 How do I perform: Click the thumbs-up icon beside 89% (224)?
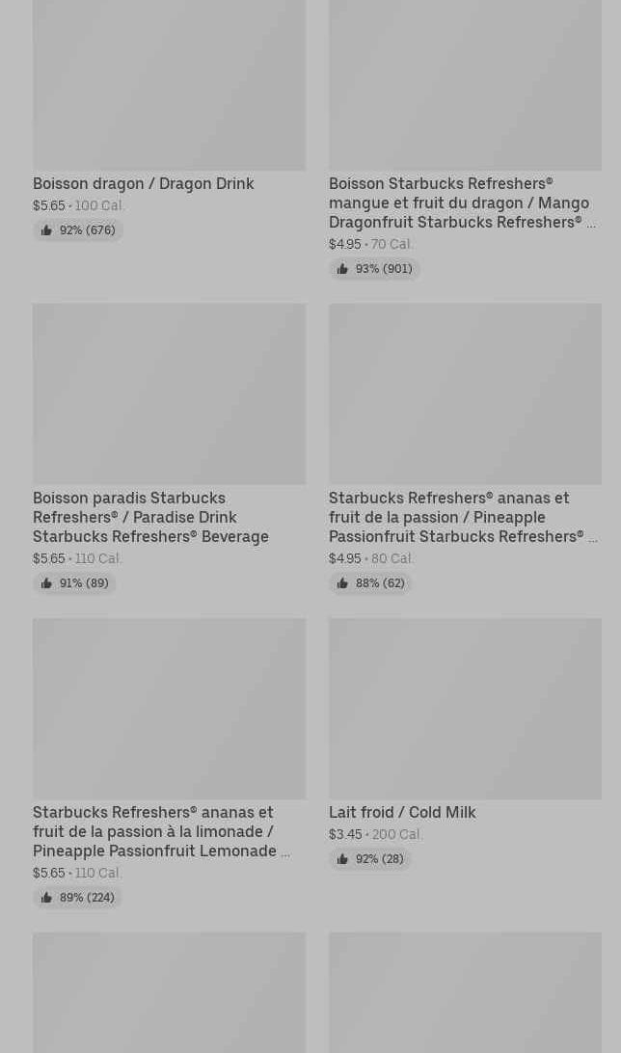coord(46,898)
